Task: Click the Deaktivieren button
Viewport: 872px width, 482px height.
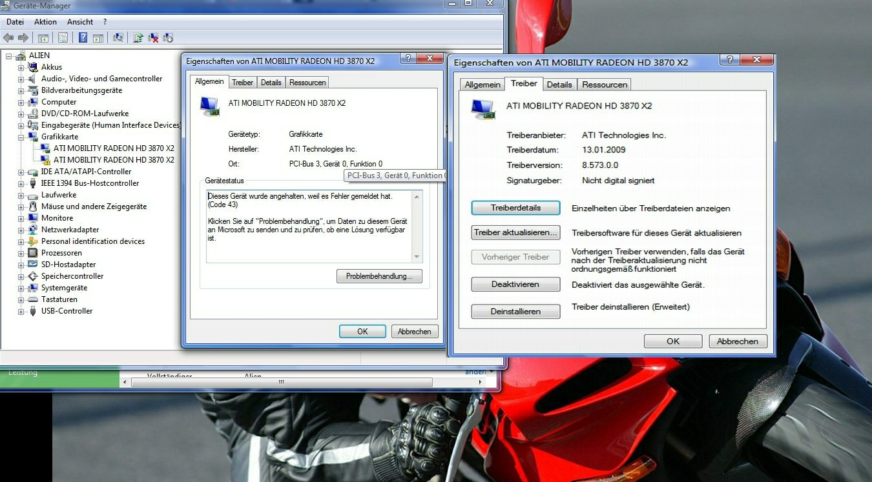Action: click(515, 285)
